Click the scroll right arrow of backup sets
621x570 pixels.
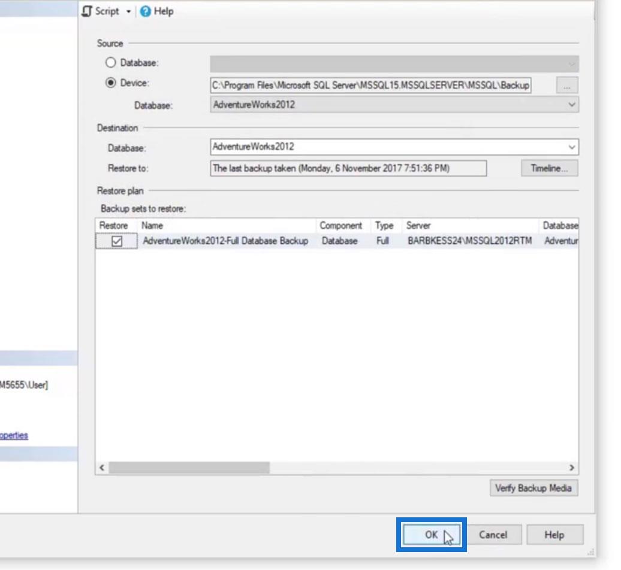tap(571, 468)
